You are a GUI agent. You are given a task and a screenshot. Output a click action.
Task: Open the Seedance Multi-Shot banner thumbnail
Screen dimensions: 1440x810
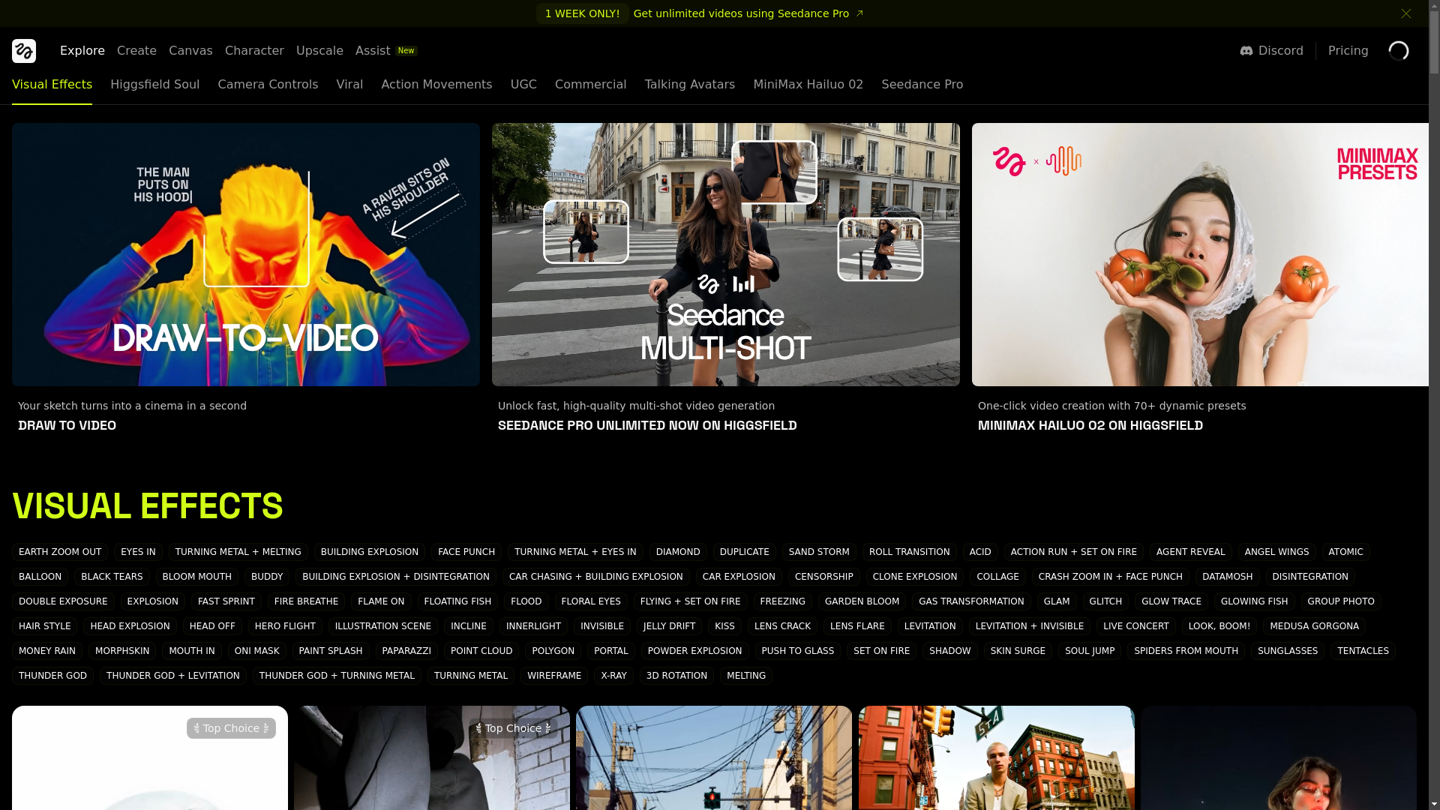(x=726, y=254)
